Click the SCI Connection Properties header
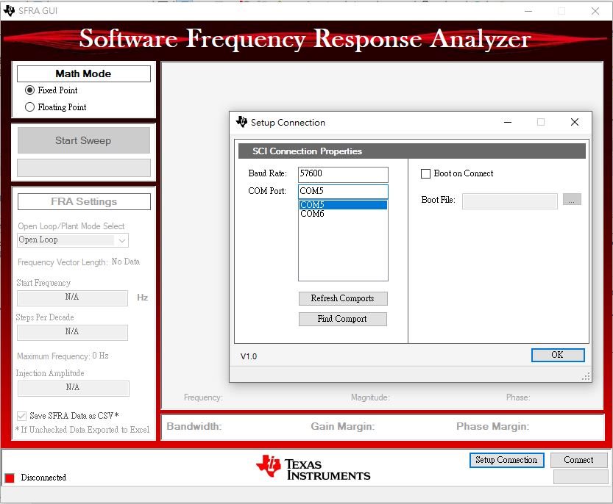613x504 pixels. tap(412, 151)
